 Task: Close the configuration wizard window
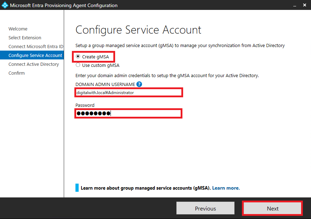click(x=305, y=5)
